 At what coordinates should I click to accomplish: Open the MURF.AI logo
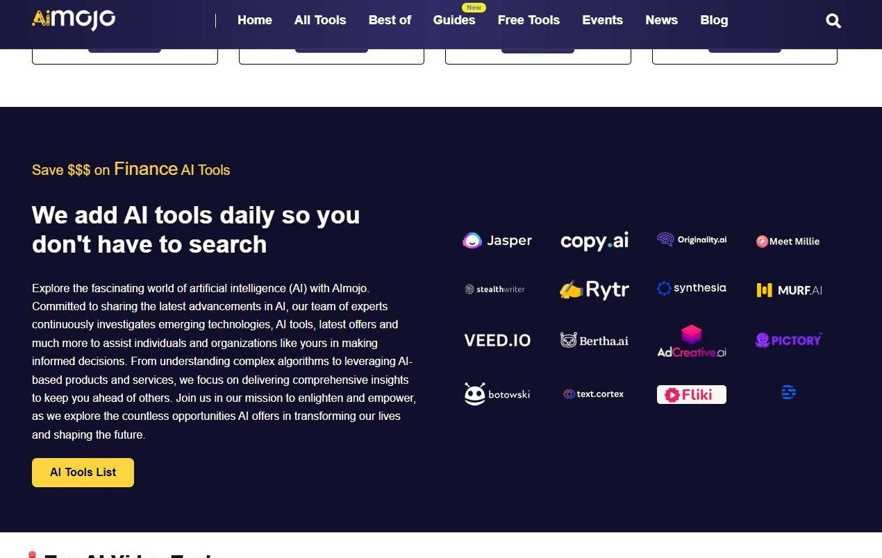point(789,290)
